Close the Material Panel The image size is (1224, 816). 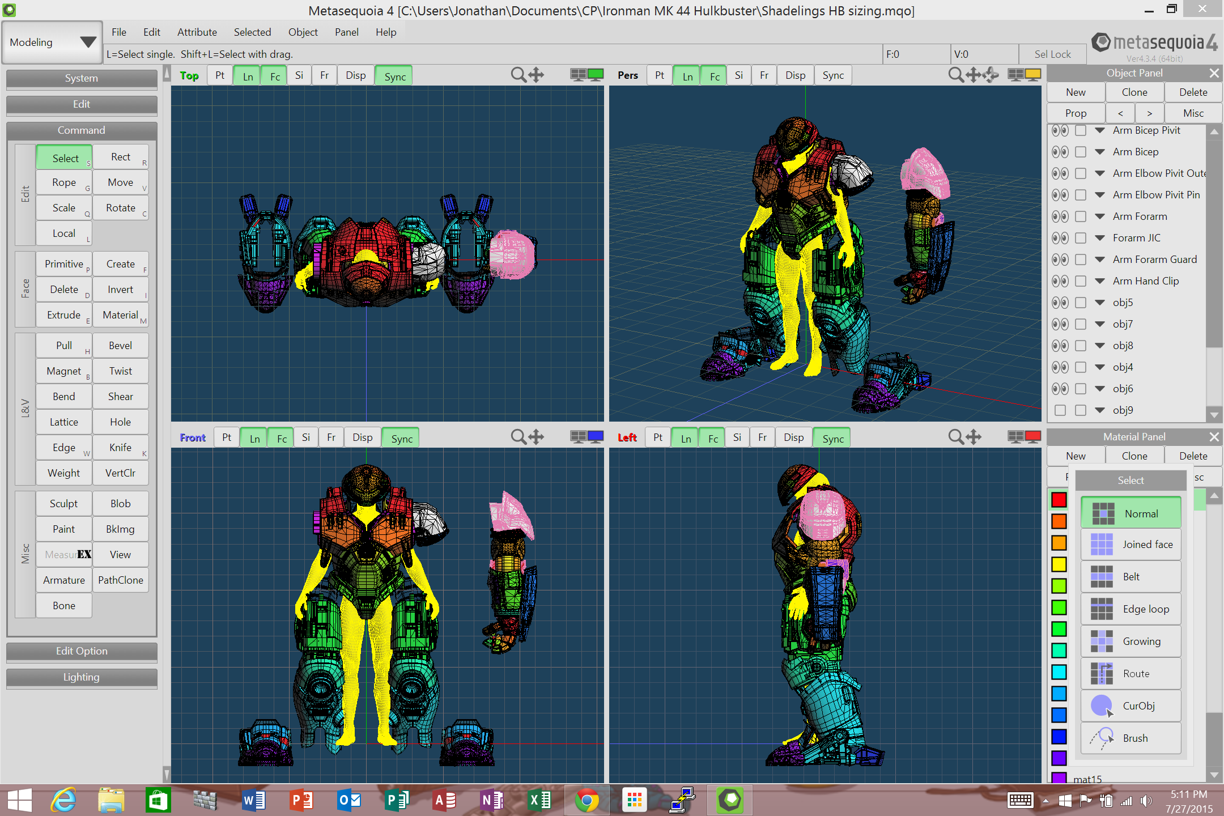click(1214, 437)
